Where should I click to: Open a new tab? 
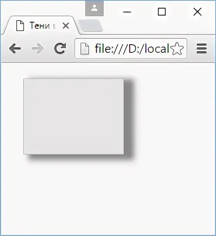(x=91, y=26)
